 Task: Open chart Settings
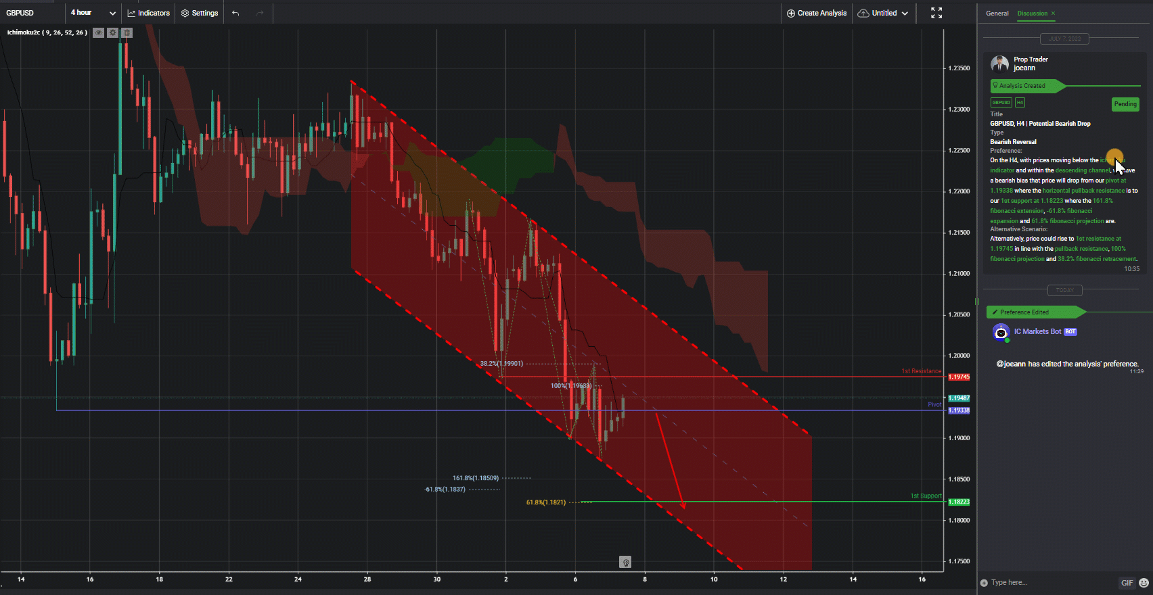click(x=200, y=13)
